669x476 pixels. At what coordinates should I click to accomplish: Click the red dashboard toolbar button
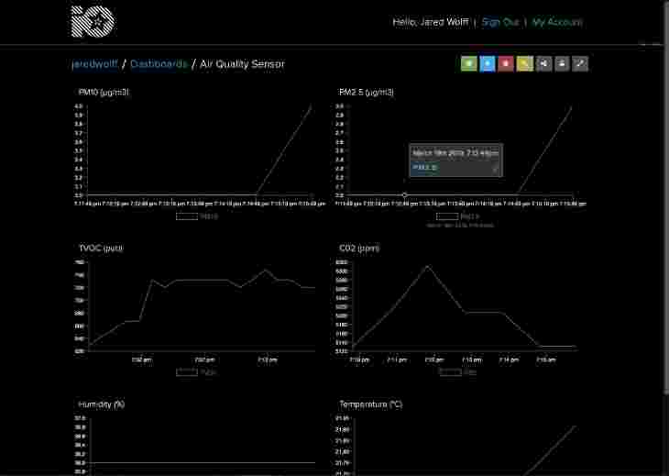coord(506,64)
